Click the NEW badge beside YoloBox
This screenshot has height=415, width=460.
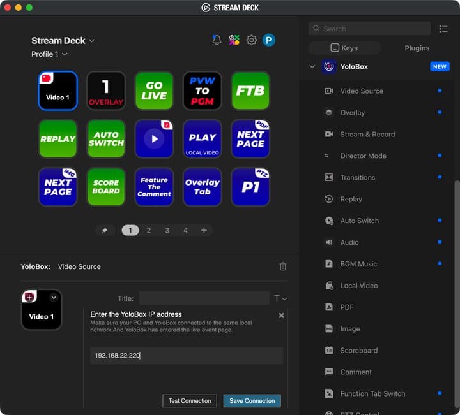tap(440, 67)
